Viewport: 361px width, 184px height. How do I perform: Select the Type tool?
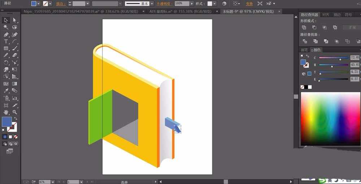point(6,41)
